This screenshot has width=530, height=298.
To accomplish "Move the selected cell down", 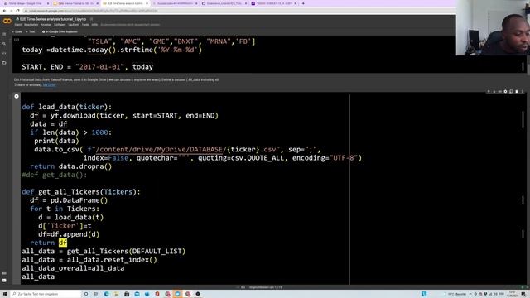I will [494, 92].
